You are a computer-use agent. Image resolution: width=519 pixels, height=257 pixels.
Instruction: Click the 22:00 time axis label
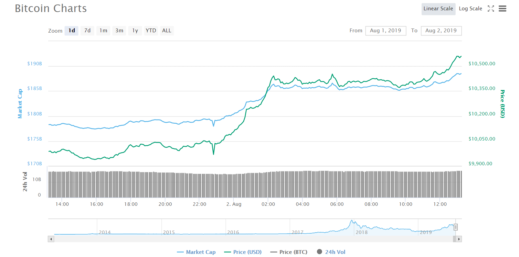point(199,204)
